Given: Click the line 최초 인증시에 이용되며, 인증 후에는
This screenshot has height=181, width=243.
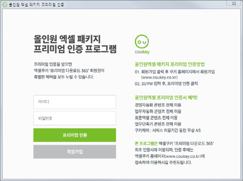Looking at the screenshot, I should click(x=164, y=150).
